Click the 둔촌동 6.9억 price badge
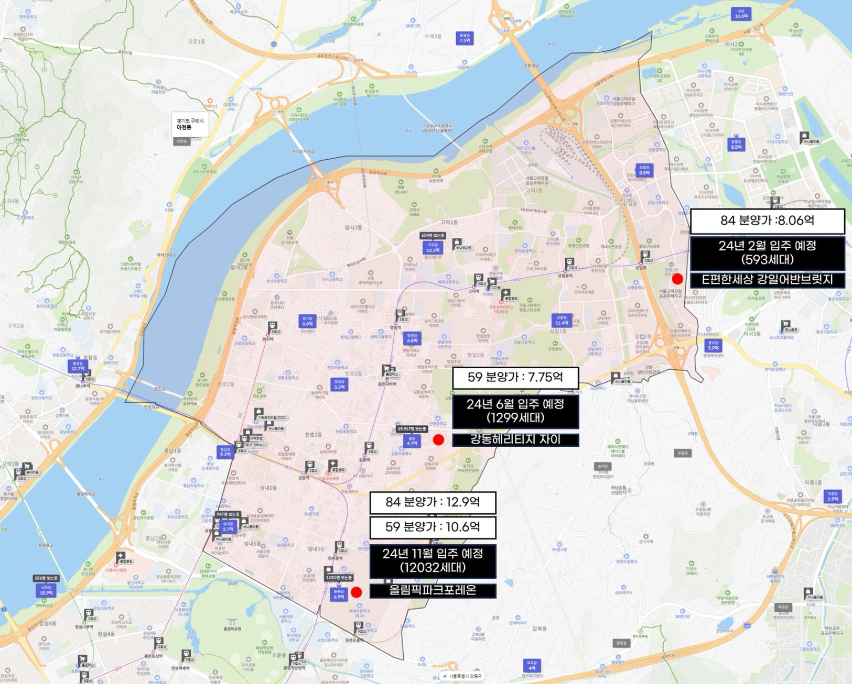The height and width of the screenshot is (684, 852). (339, 594)
